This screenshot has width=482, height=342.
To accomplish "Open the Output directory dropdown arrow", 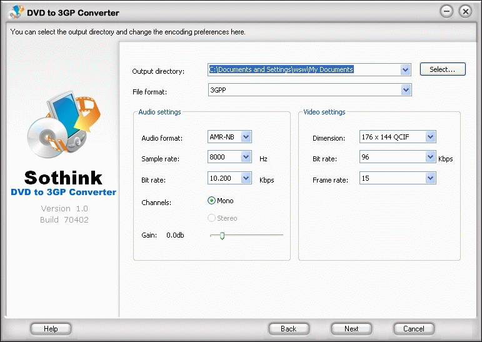I will [406, 70].
